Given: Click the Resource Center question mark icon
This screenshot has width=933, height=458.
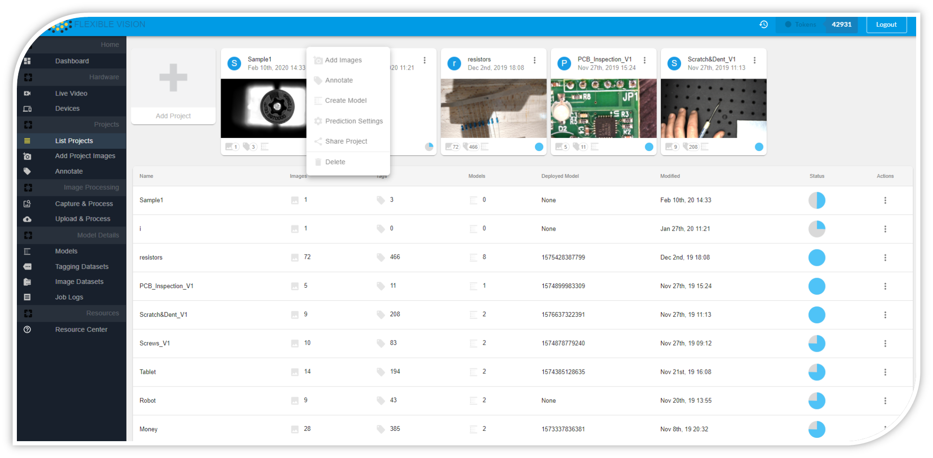Looking at the screenshot, I should point(27,329).
